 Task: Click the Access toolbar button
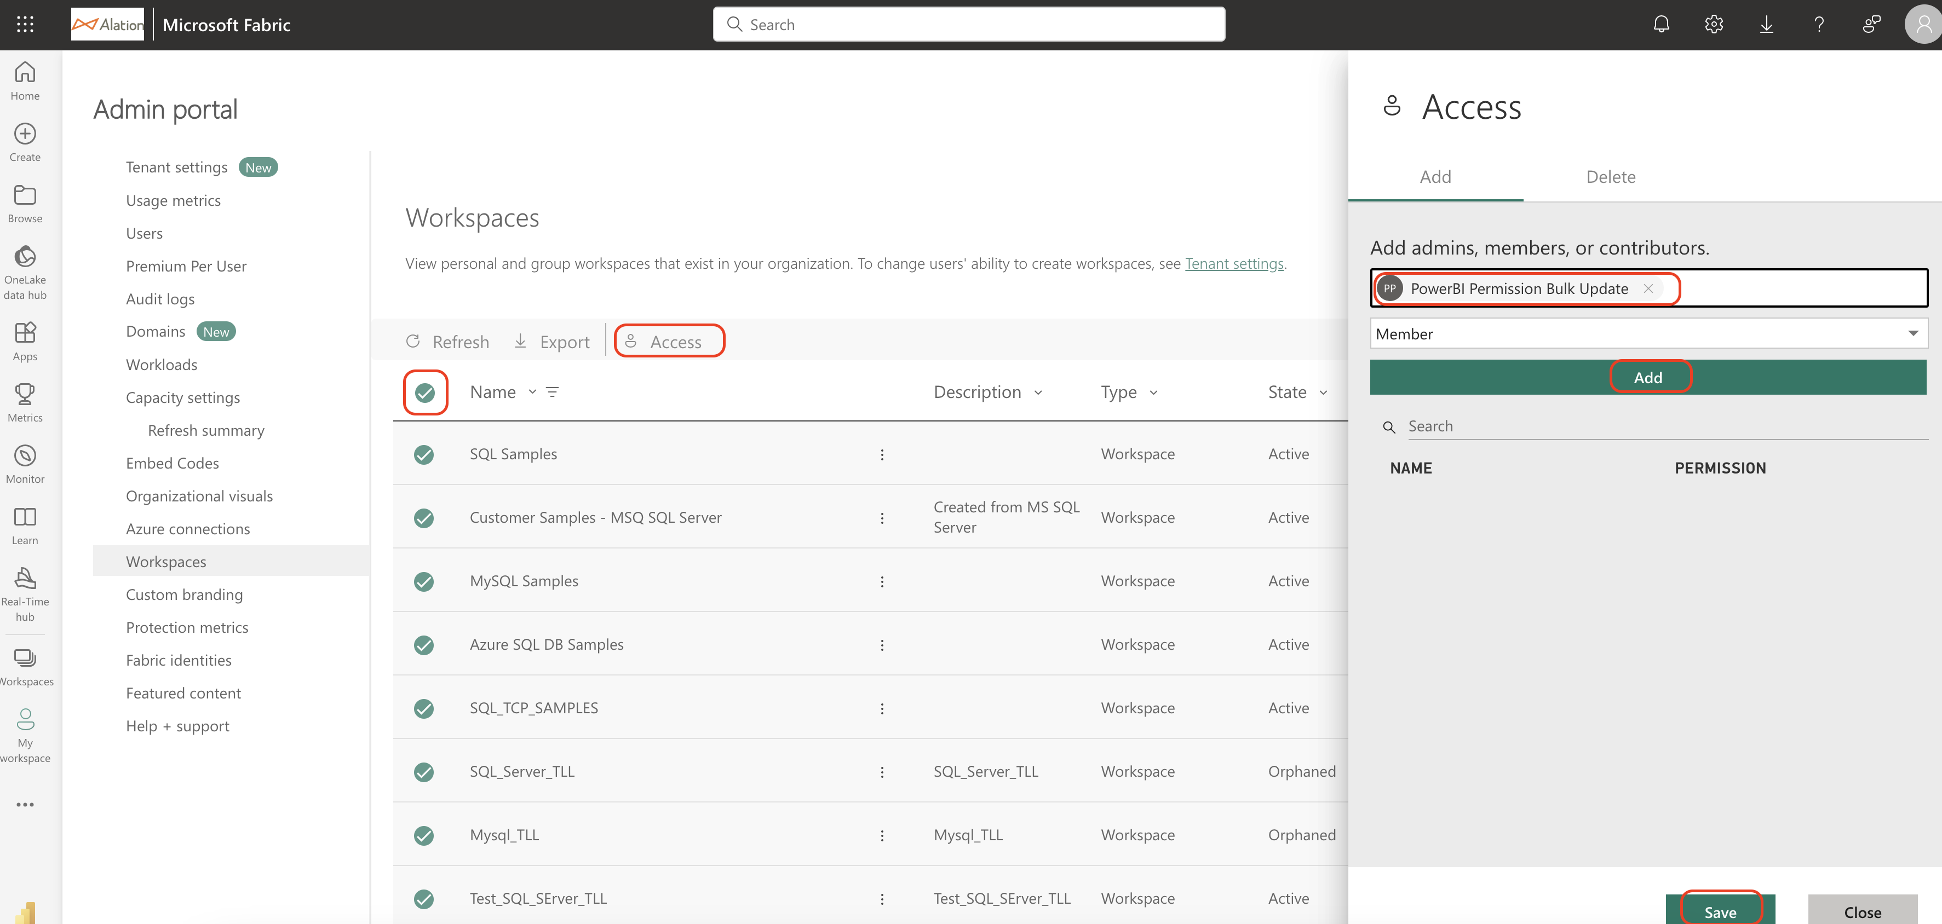click(x=663, y=342)
